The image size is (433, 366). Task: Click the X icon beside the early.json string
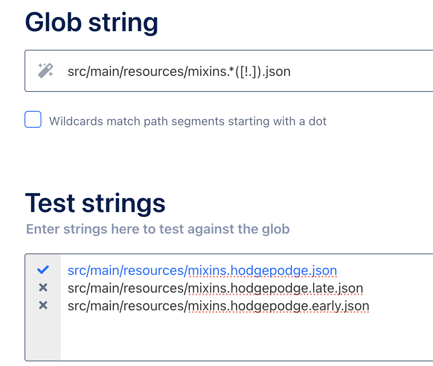(x=43, y=305)
